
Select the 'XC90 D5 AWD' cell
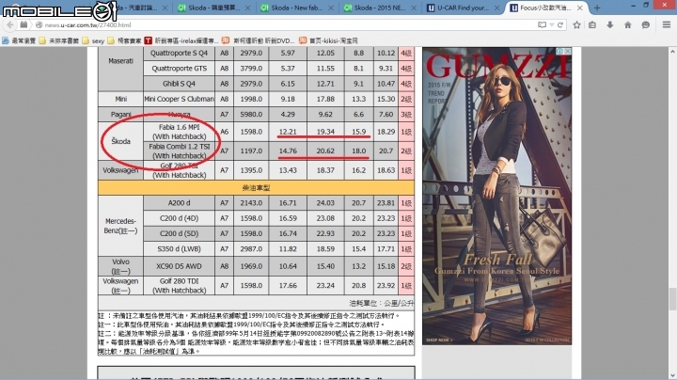point(179,266)
